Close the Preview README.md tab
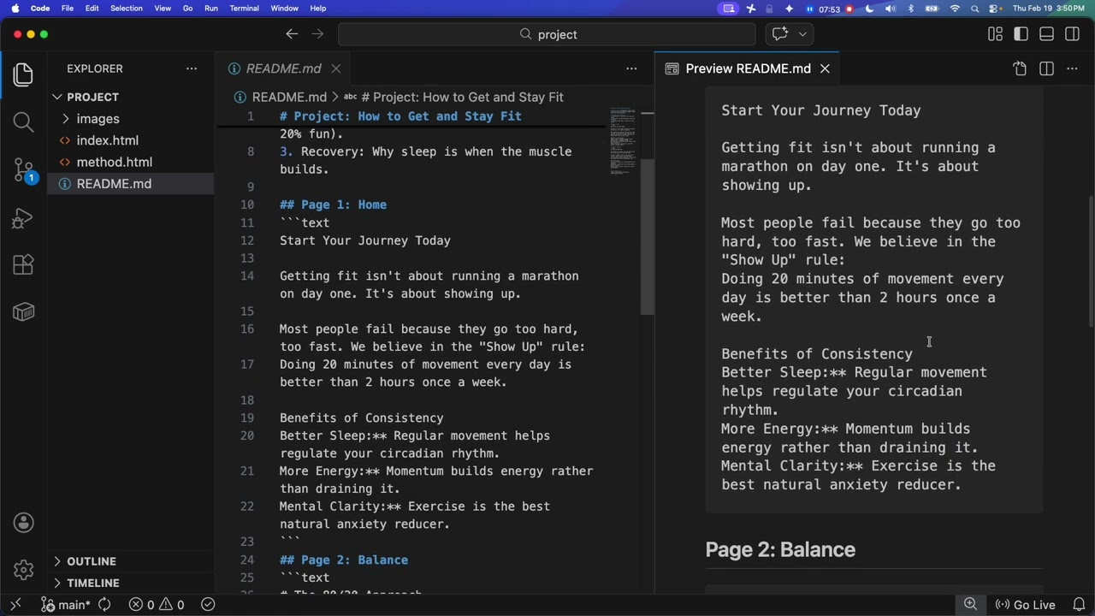 [x=825, y=68]
